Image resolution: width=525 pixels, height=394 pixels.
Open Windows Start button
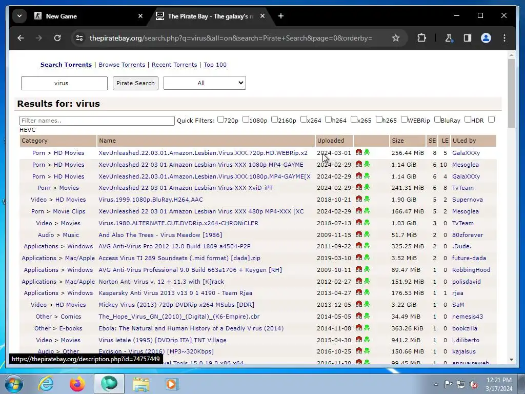14,384
